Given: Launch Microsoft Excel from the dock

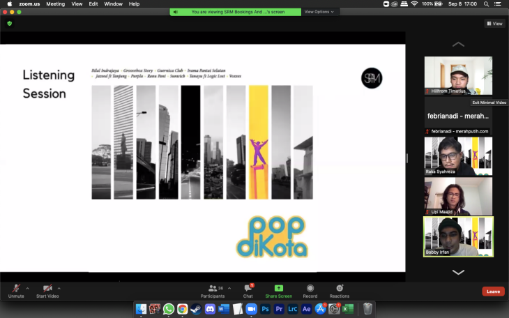Looking at the screenshot, I should pyautogui.click(x=348, y=309).
